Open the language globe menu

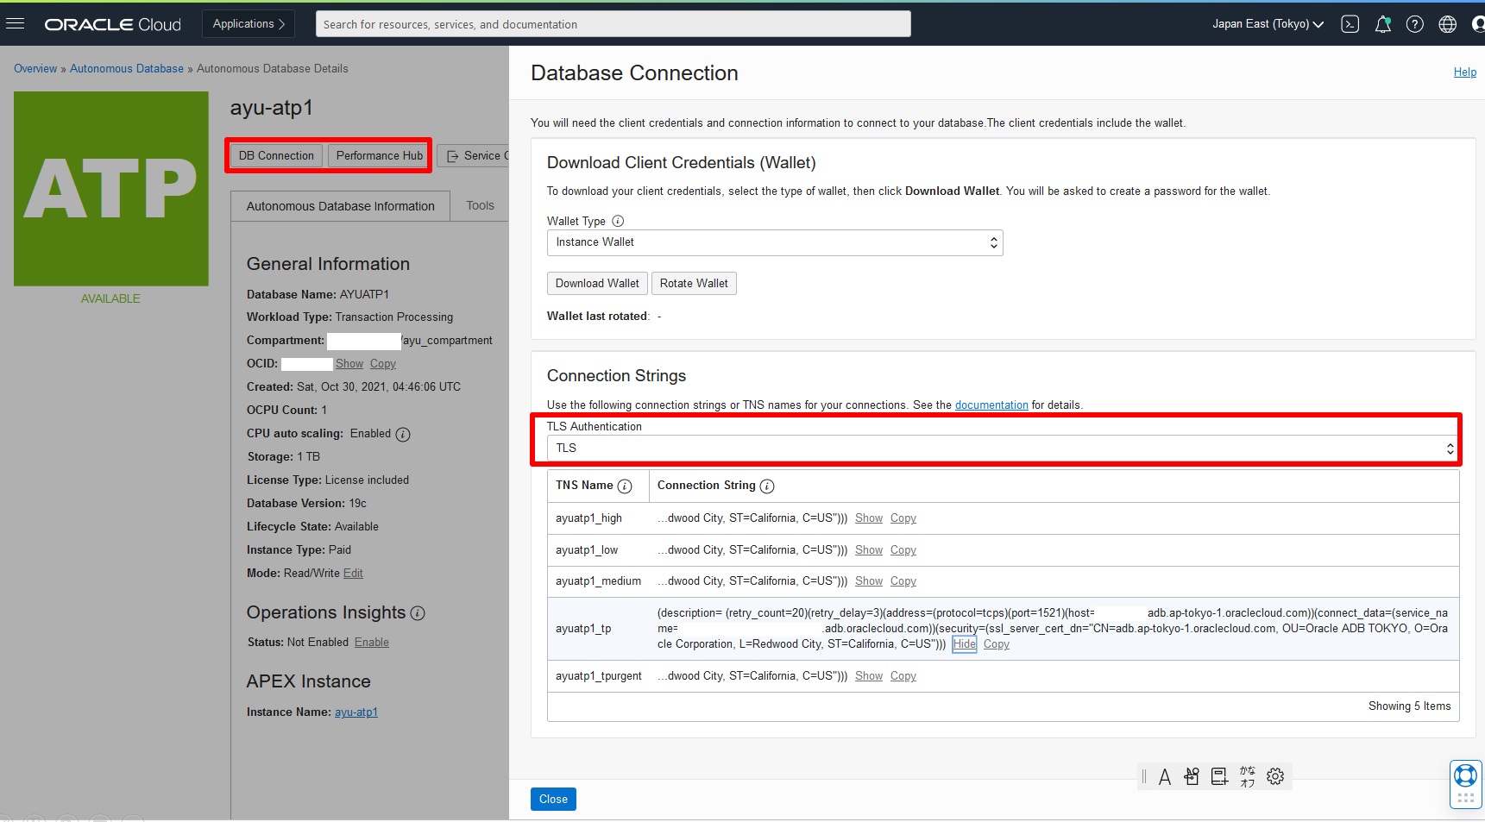pos(1448,24)
